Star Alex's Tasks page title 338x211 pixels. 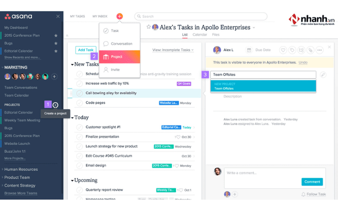pos(148,27)
